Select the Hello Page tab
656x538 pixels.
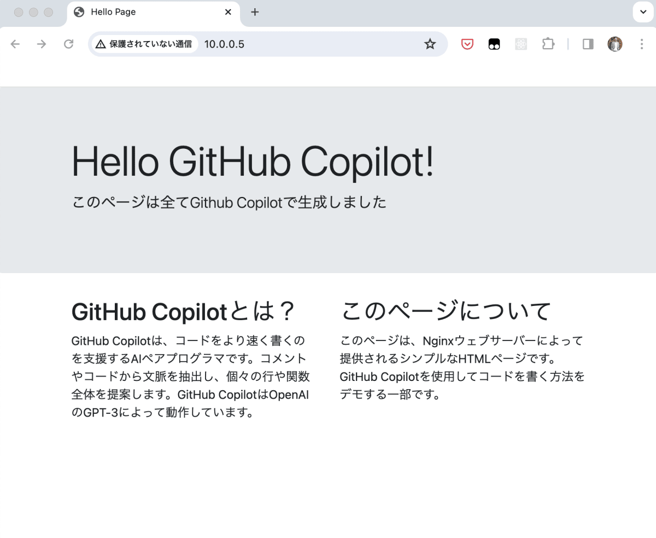coord(154,12)
